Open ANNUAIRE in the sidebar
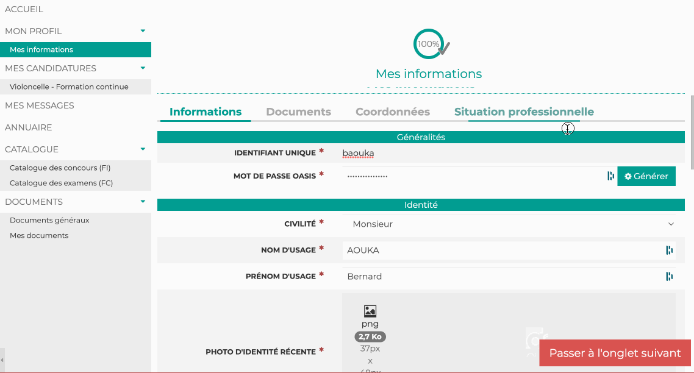Screen dimensions: 694x373 (x=28, y=127)
